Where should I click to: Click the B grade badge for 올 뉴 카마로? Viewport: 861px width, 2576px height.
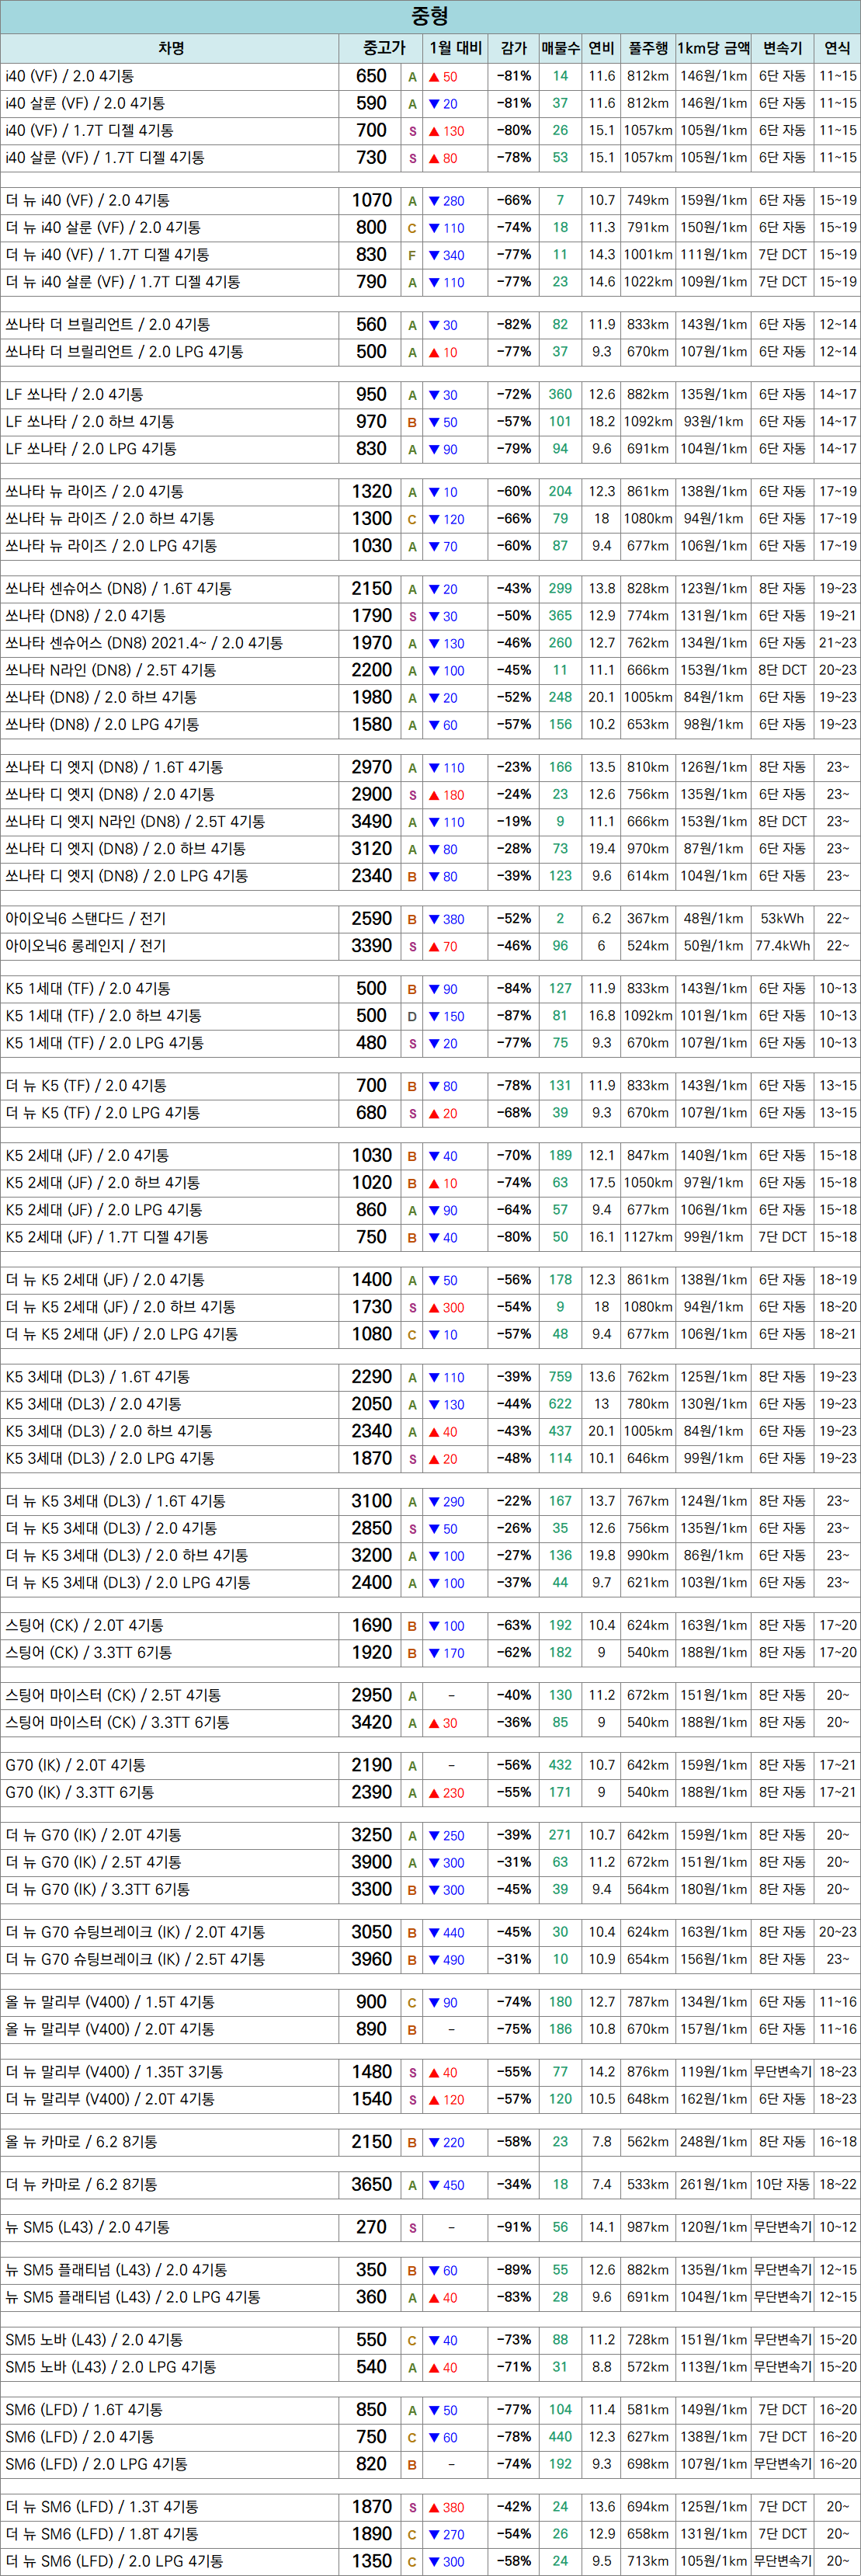click(412, 2143)
